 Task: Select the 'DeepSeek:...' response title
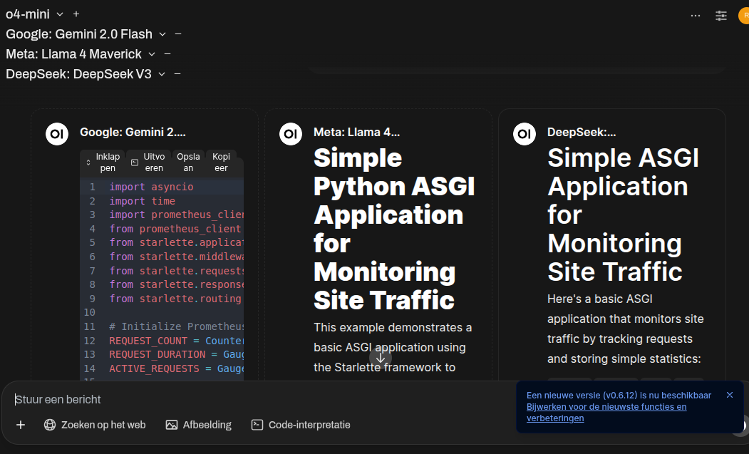[582, 133]
